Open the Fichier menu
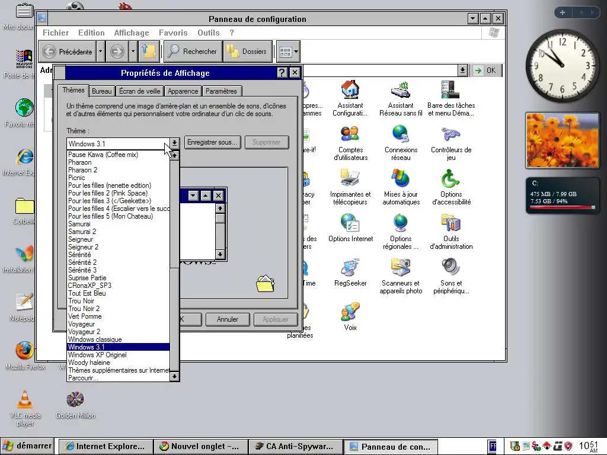Viewport: 607px width, 455px height. (56, 33)
